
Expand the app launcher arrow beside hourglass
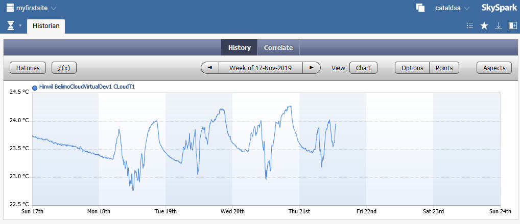click(20, 25)
